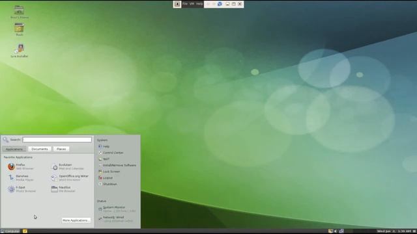Launch F-Spot Photo Browser
Screen dimensions: 417x234
pos(22,189)
